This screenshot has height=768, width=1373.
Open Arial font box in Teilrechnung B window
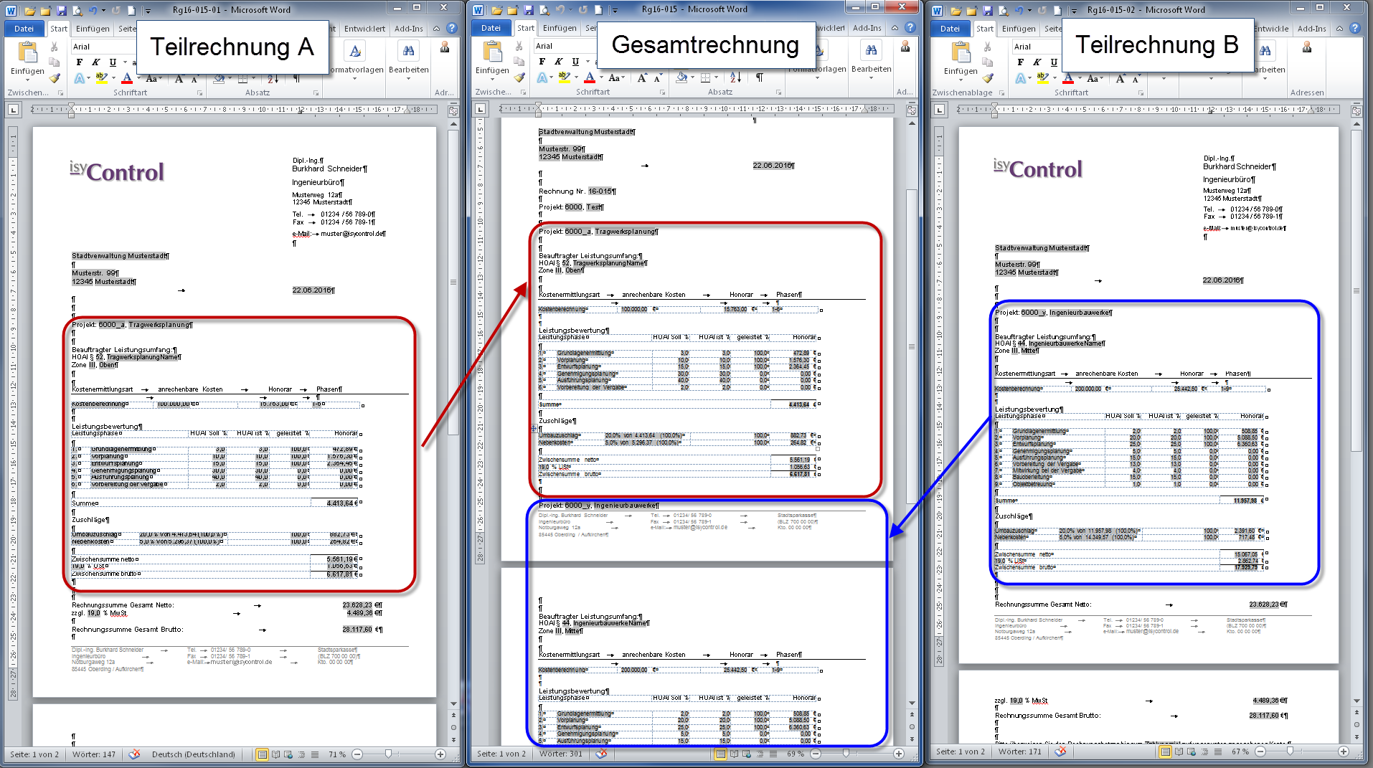(1033, 47)
